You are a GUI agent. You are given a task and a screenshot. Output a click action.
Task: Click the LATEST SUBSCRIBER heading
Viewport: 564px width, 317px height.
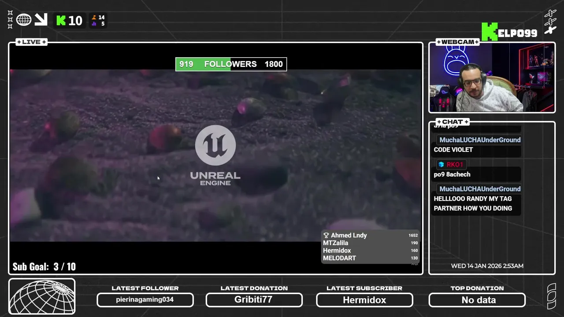(x=364, y=288)
